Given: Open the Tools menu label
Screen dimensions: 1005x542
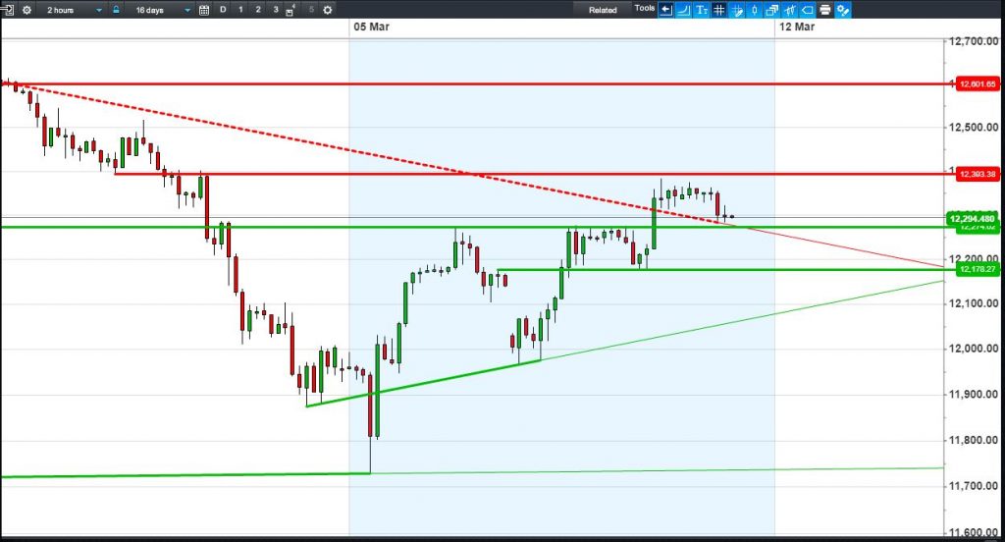Looking at the screenshot, I should pos(644,8).
